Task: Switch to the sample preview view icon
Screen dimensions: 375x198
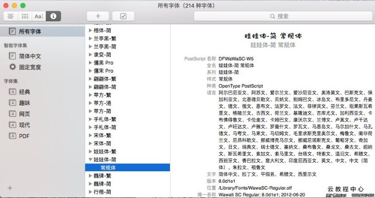Action: pyautogui.click(x=10, y=16)
